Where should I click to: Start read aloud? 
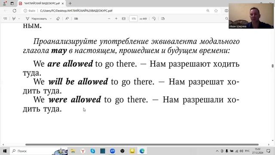(67, 19)
